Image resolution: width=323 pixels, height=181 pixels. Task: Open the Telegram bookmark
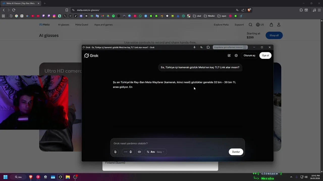[x=146, y=16]
